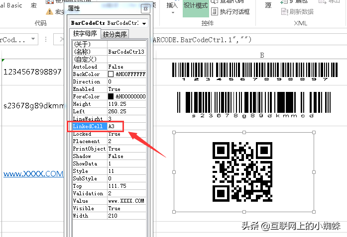
Task: Toggle Design Mode (设计模式) in ribbon
Action: coord(196,8)
